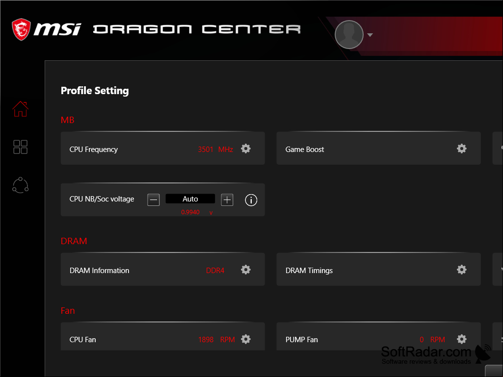
Task: Open DRAM Information settings gear
Action: point(246,270)
